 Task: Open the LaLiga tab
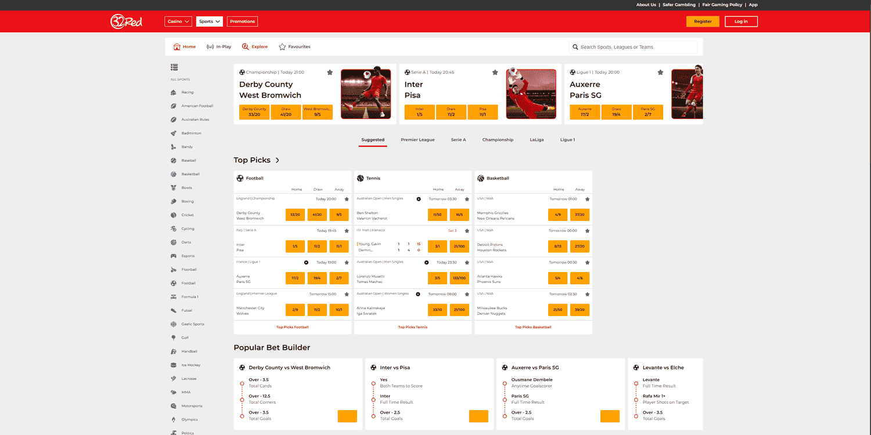pos(537,139)
